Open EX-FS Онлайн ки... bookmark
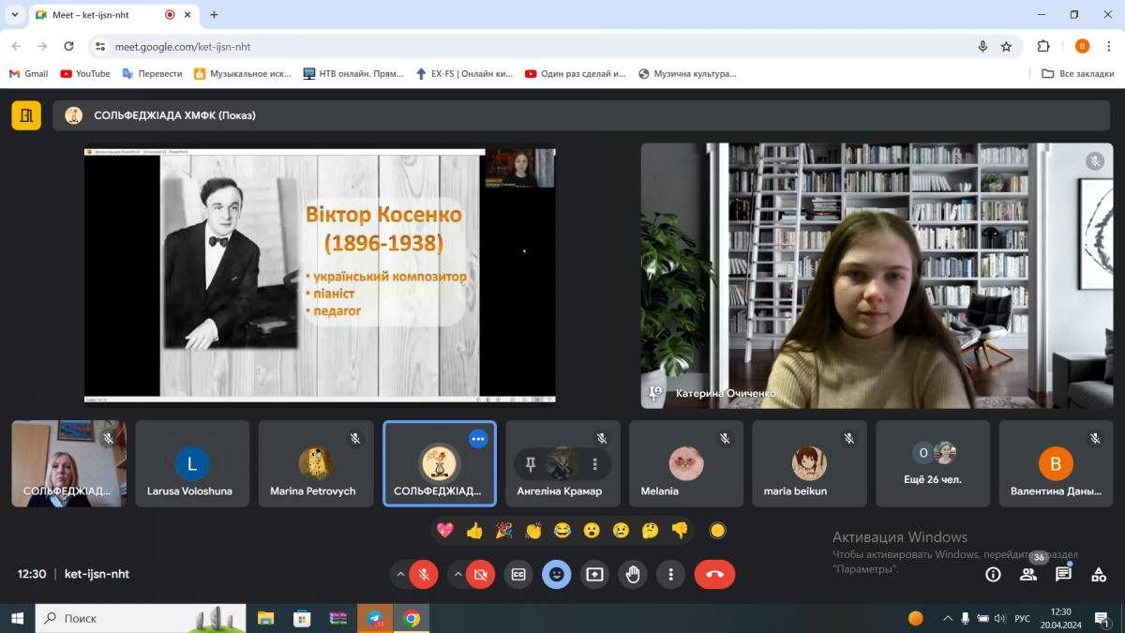This screenshot has height=633, width=1125. tap(464, 73)
